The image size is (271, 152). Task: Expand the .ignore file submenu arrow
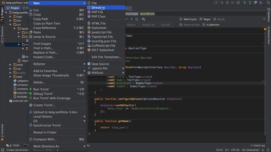123,68
